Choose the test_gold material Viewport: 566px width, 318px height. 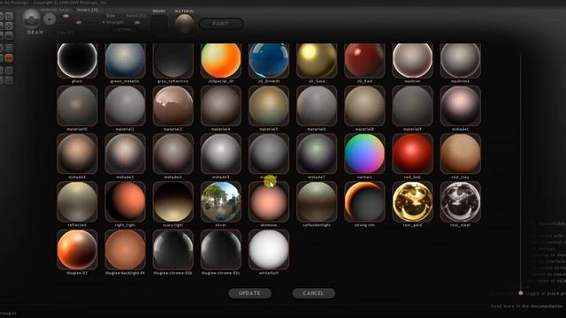tap(412, 201)
